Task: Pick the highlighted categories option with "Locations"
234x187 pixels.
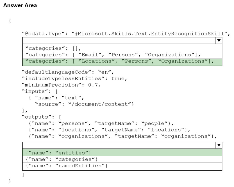Action: pyautogui.click(x=119, y=61)
